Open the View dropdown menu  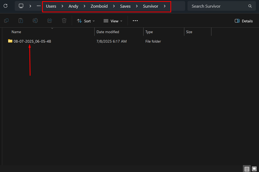point(113,21)
